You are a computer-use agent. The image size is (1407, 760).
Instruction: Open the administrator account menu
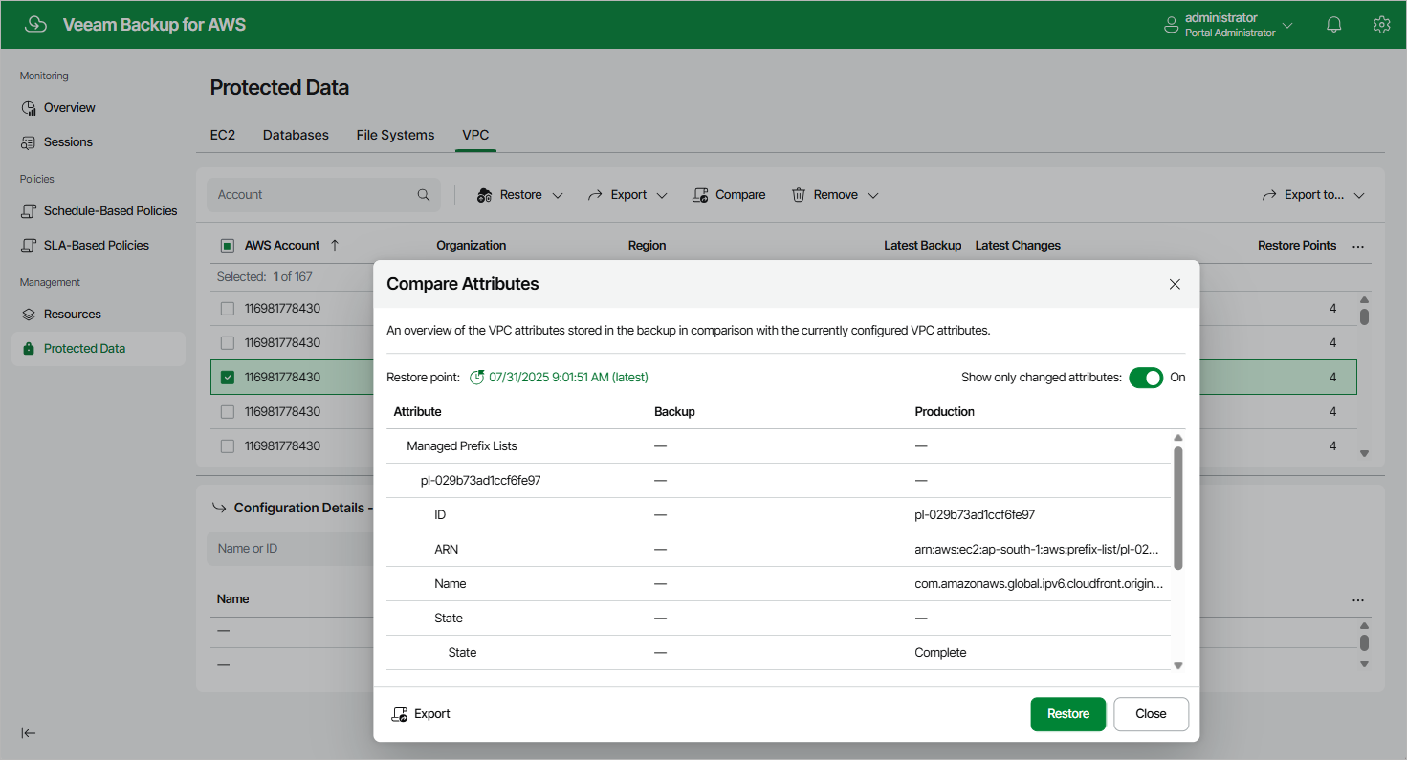(1228, 25)
